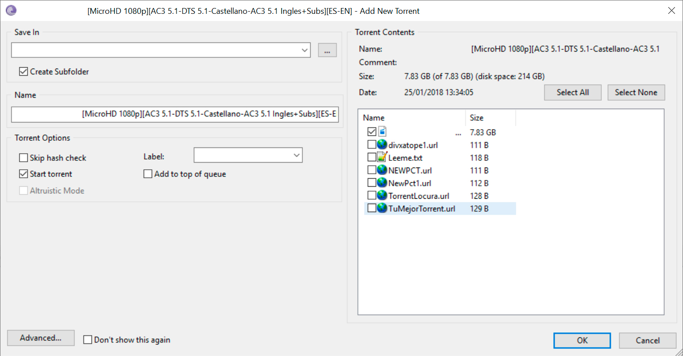The image size is (683, 356).
Task: Select the NewPct1.url file name
Action: click(x=410, y=183)
